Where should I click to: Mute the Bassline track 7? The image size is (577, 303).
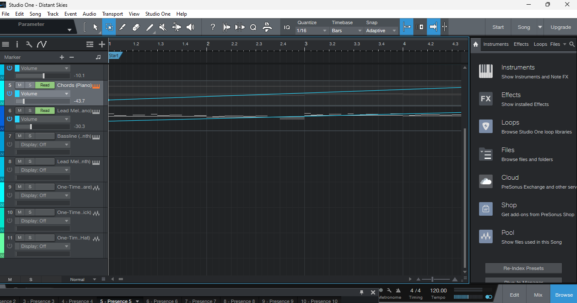tap(20, 136)
